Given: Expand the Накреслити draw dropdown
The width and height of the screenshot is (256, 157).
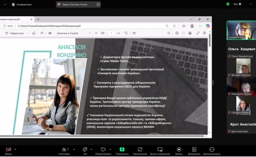Looking at the screenshot, I should (28, 33).
